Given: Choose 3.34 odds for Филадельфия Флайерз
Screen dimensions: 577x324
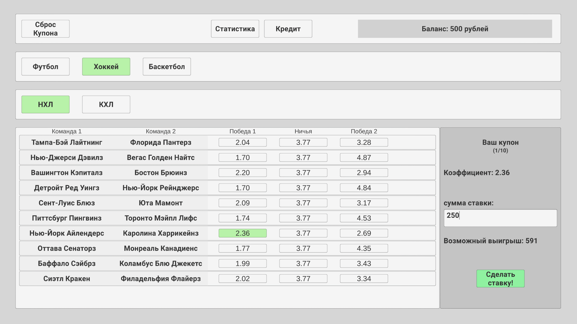Looking at the screenshot, I should coord(364,279).
